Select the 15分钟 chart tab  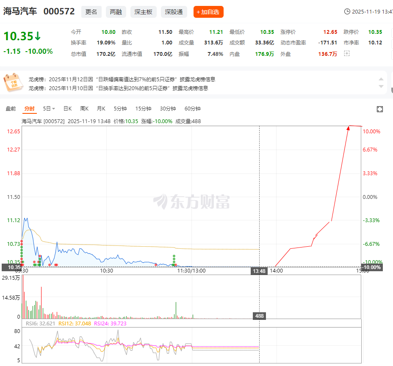[144, 109]
